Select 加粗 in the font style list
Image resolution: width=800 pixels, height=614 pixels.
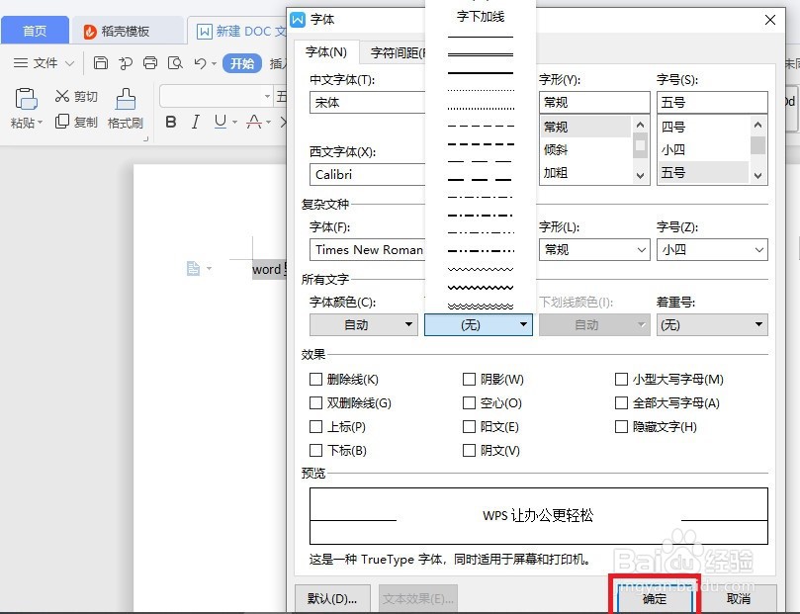click(x=585, y=173)
